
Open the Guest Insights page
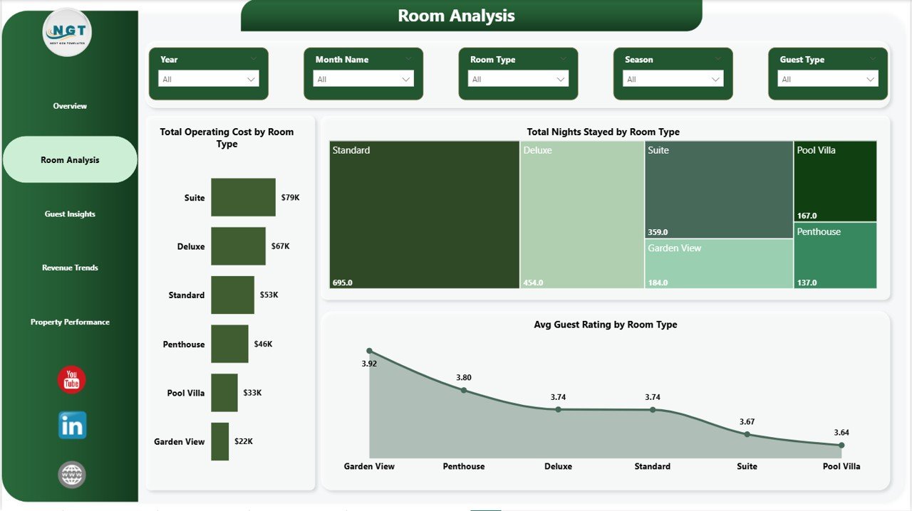pos(70,214)
